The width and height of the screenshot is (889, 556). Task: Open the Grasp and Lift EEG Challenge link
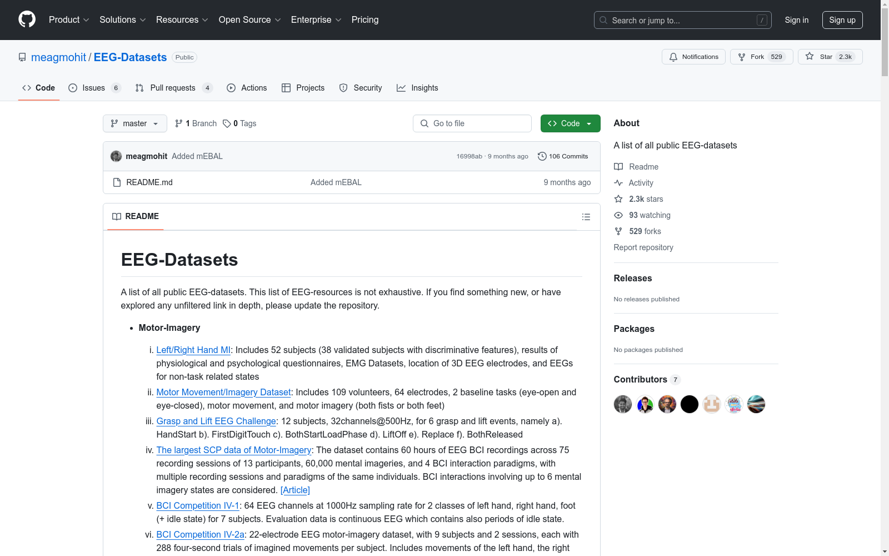[216, 421]
